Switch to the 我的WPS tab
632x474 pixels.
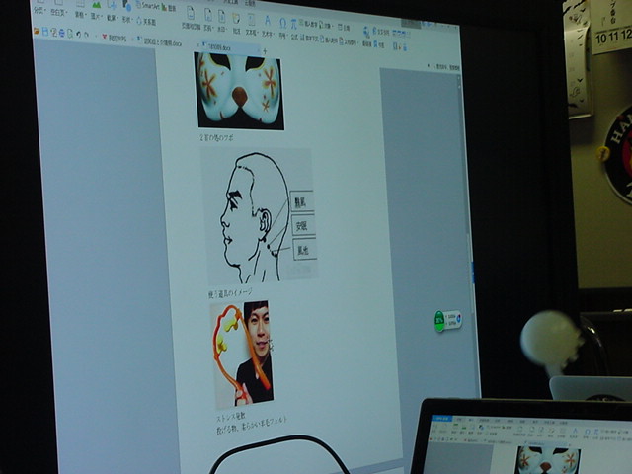point(115,38)
